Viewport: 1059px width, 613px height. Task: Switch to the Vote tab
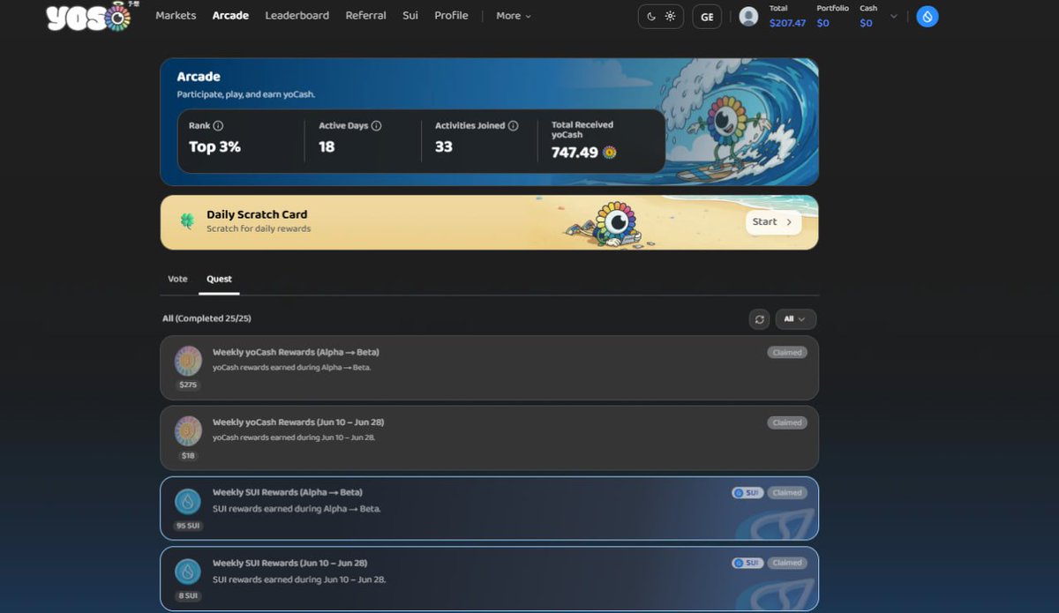[x=177, y=279]
